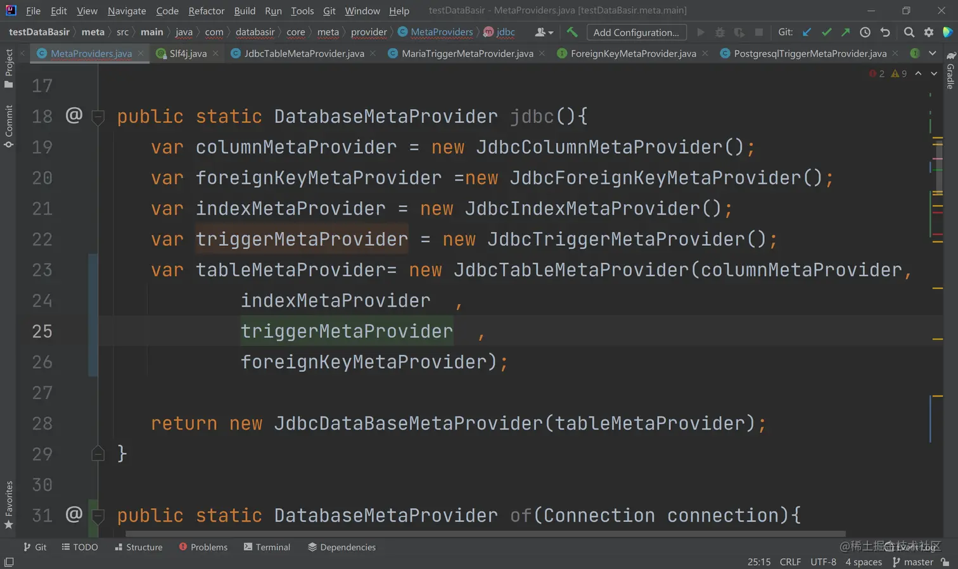The width and height of the screenshot is (958, 569).
Task: Open the Project tool window sidebar
Action: (x=8, y=68)
